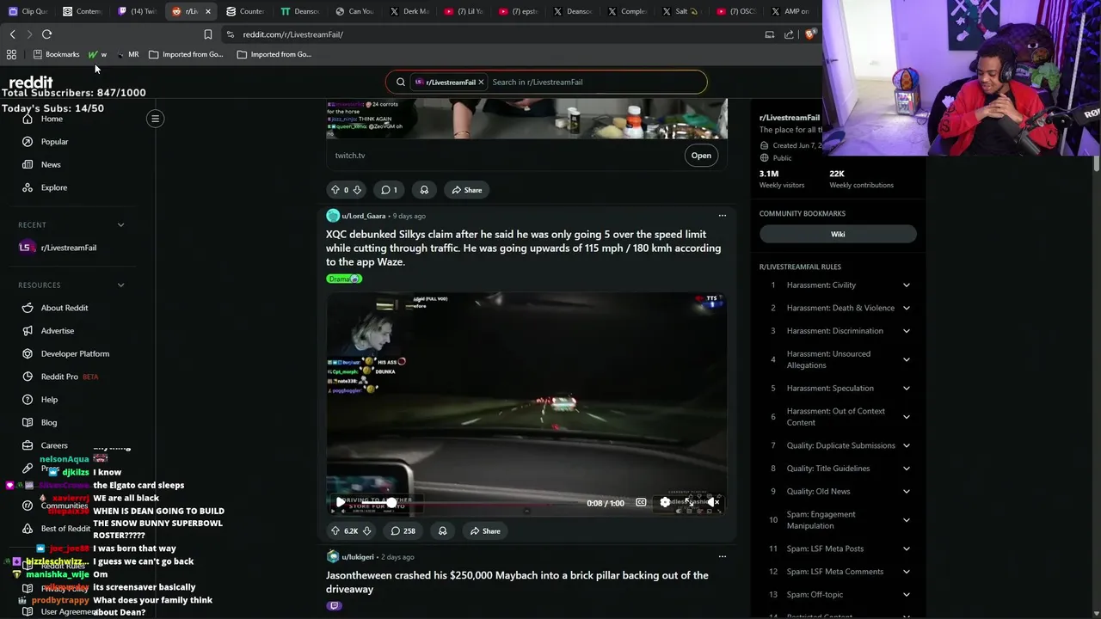Play the XQC video clip
This screenshot has width=1101, height=619.
pos(341,502)
